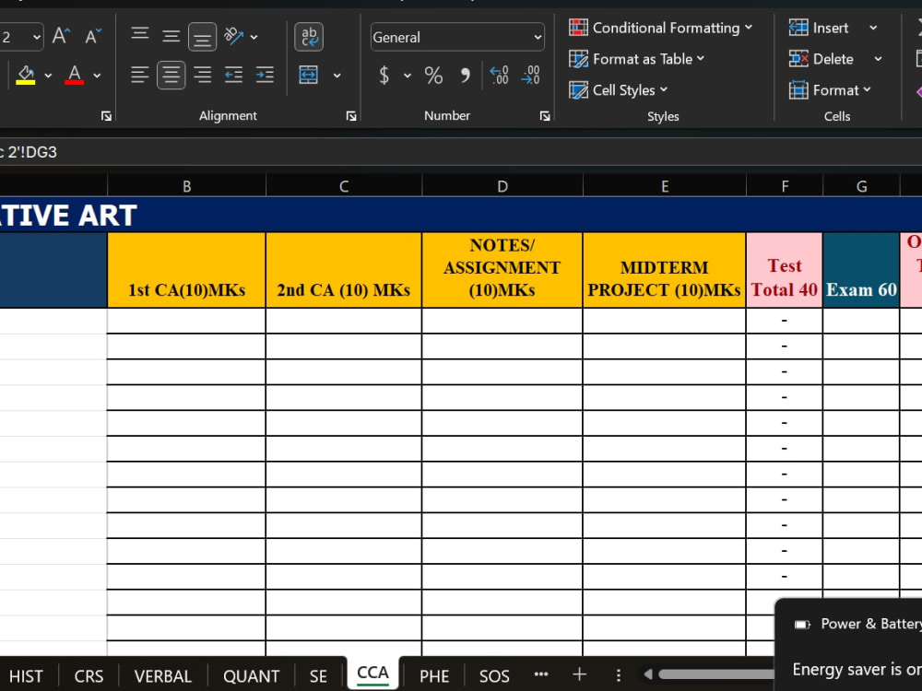Open Cell Styles menu
Screen dimensions: 922x691
point(619,90)
